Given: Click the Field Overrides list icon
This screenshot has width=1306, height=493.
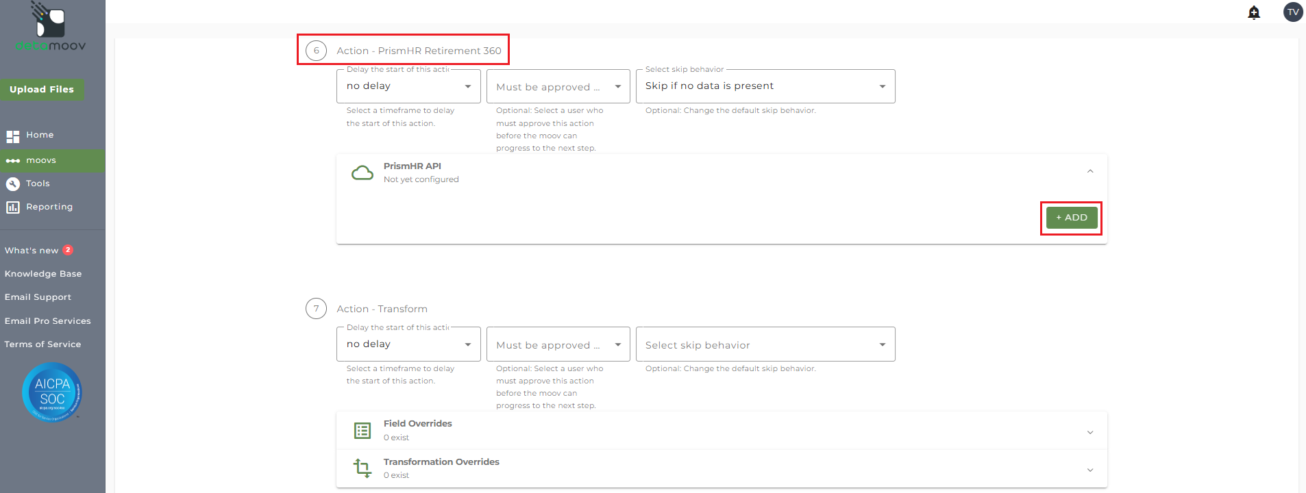Looking at the screenshot, I should tap(362, 431).
